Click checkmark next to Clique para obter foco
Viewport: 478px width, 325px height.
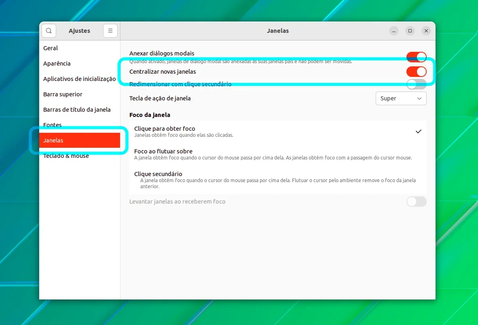418,132
